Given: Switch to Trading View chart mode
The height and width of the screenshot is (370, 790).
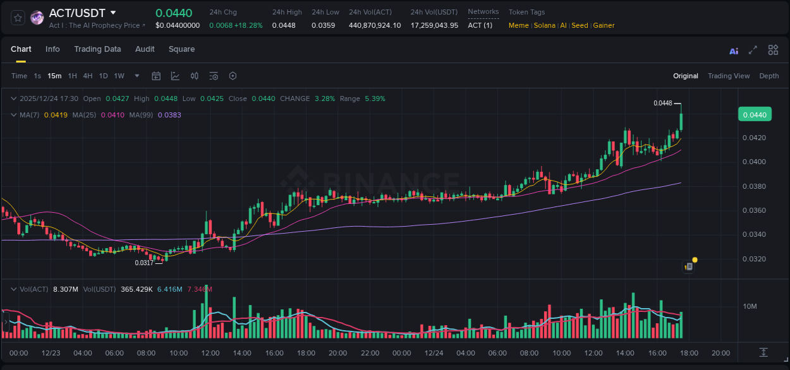Looking at the screenshot, I should click(728, 76).
